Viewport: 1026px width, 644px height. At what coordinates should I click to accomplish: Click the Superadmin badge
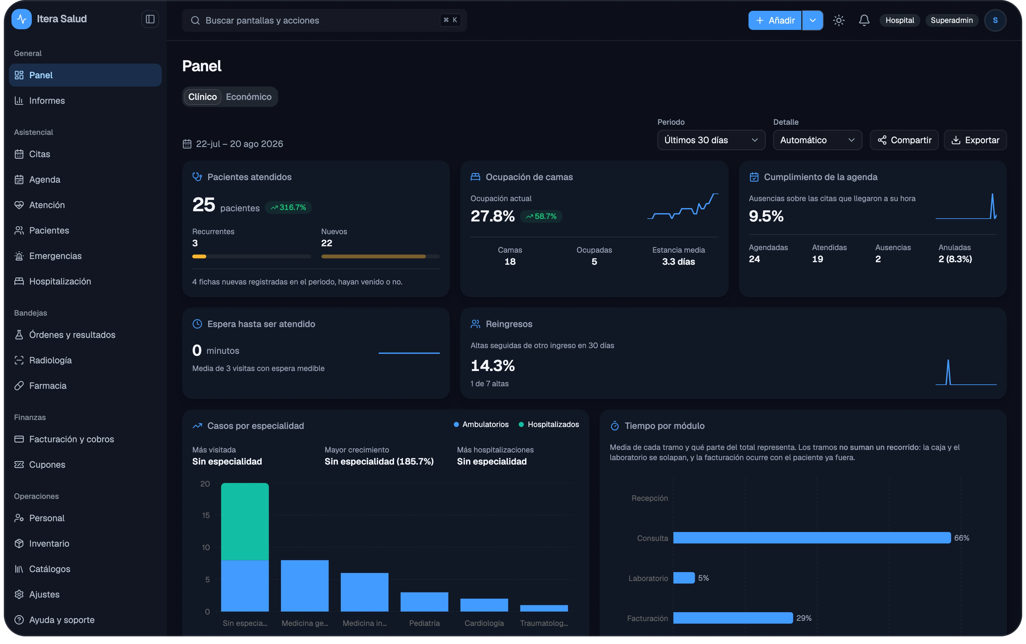(x=952, y=20)
